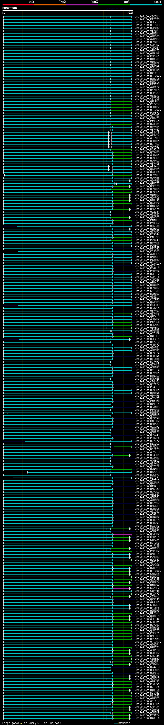Open the entry UniRef100_A9PI59
Screen dimensions: 164x725
click(x=147, y=28)
